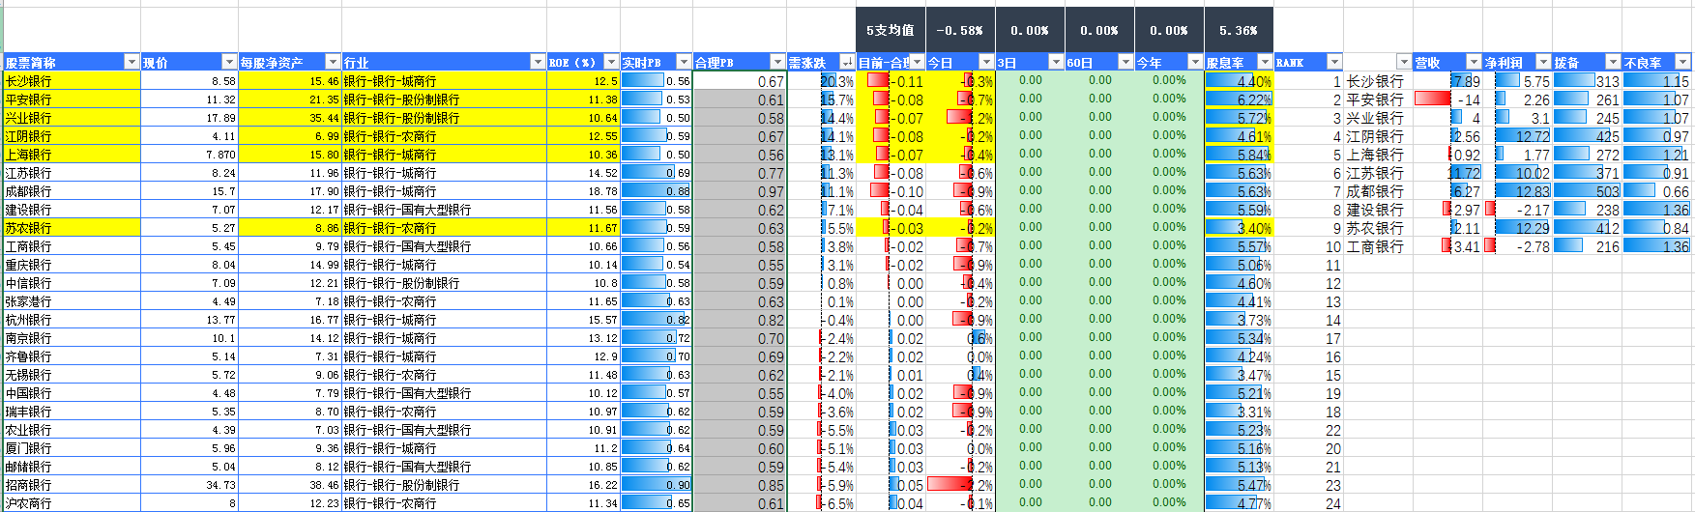The height and width of the screenshot is (512, 1695).
Task: Open the 股息率 filter dropdown
Action: (1264, 62)
